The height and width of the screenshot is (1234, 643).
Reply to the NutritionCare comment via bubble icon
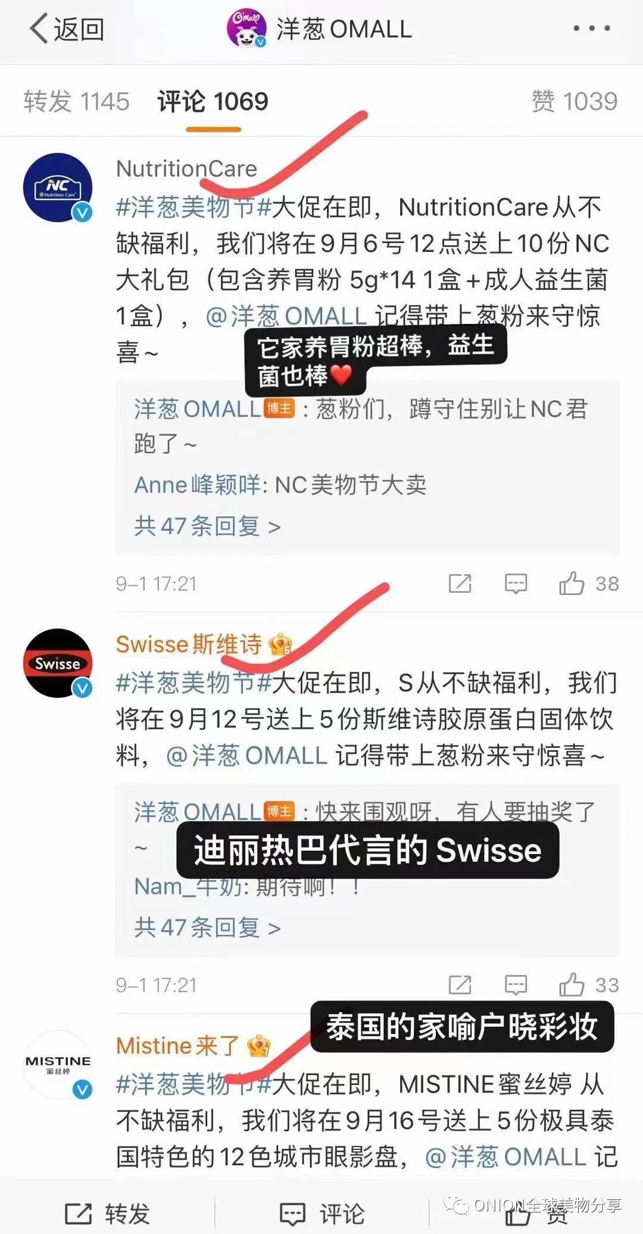516,584
